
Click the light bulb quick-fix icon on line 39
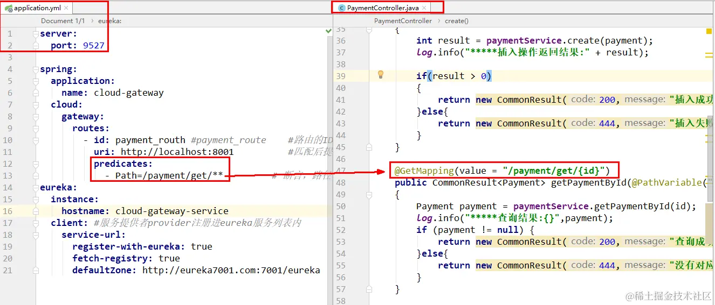point(380,75)
